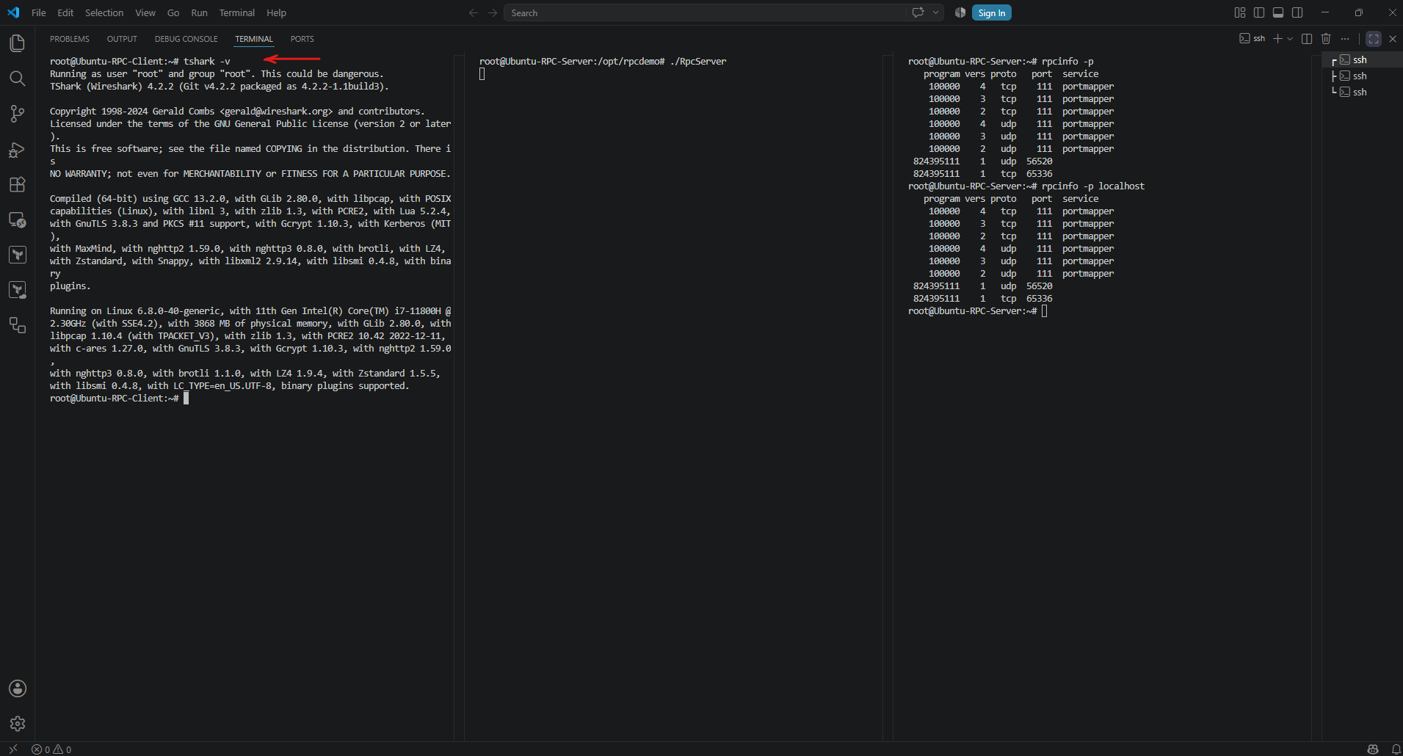Open the notifications bell in status bar
1403x756 pixels.
pos(1396,749)
